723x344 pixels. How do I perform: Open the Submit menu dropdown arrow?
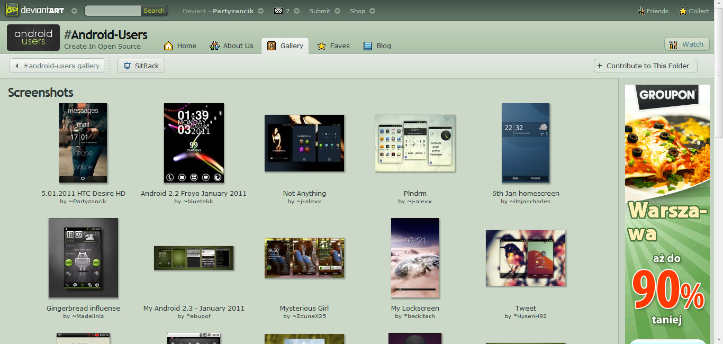pyautogui.click(x=337, y=11)
